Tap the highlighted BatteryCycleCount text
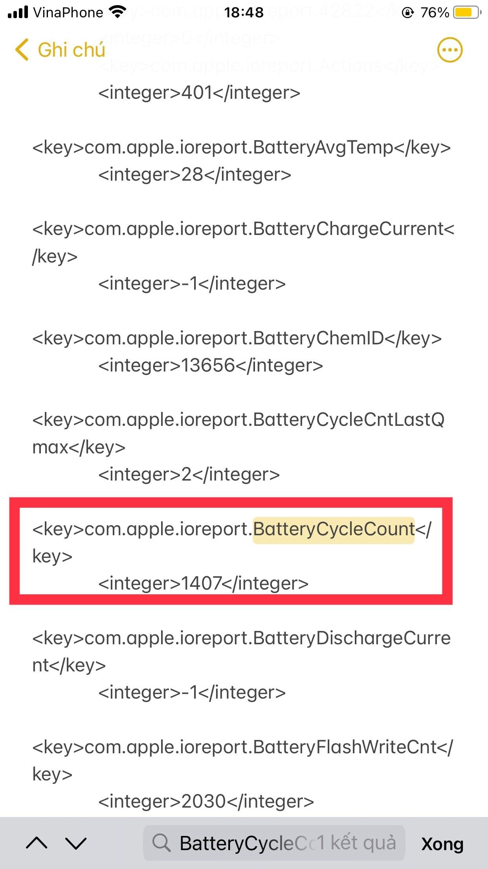The image size is (488, 869). (x=334, y=529)
